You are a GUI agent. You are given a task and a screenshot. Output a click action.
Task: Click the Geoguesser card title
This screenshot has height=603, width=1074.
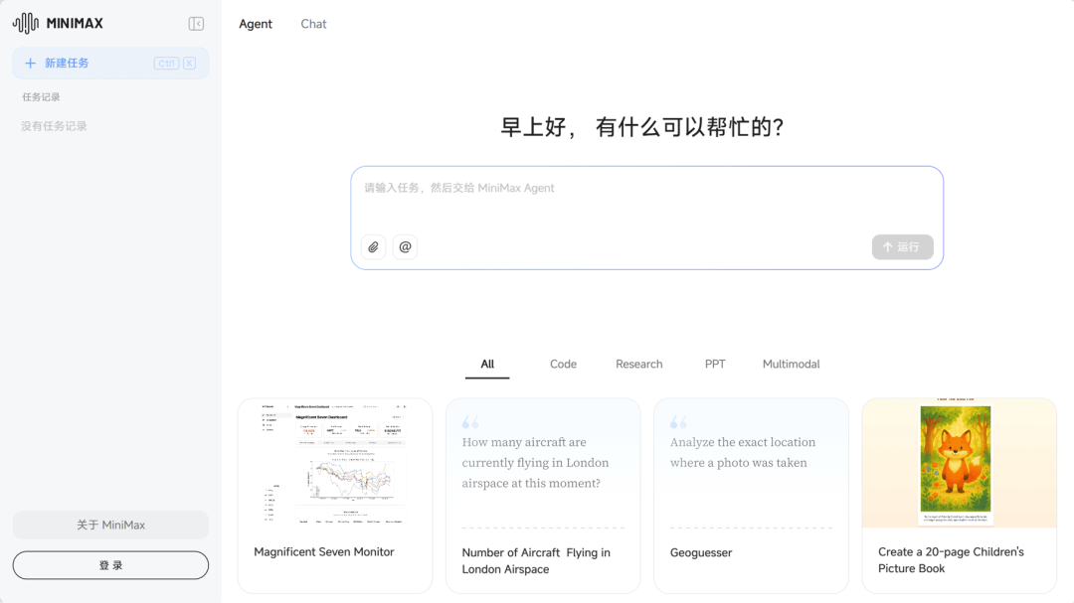(701, 552)
